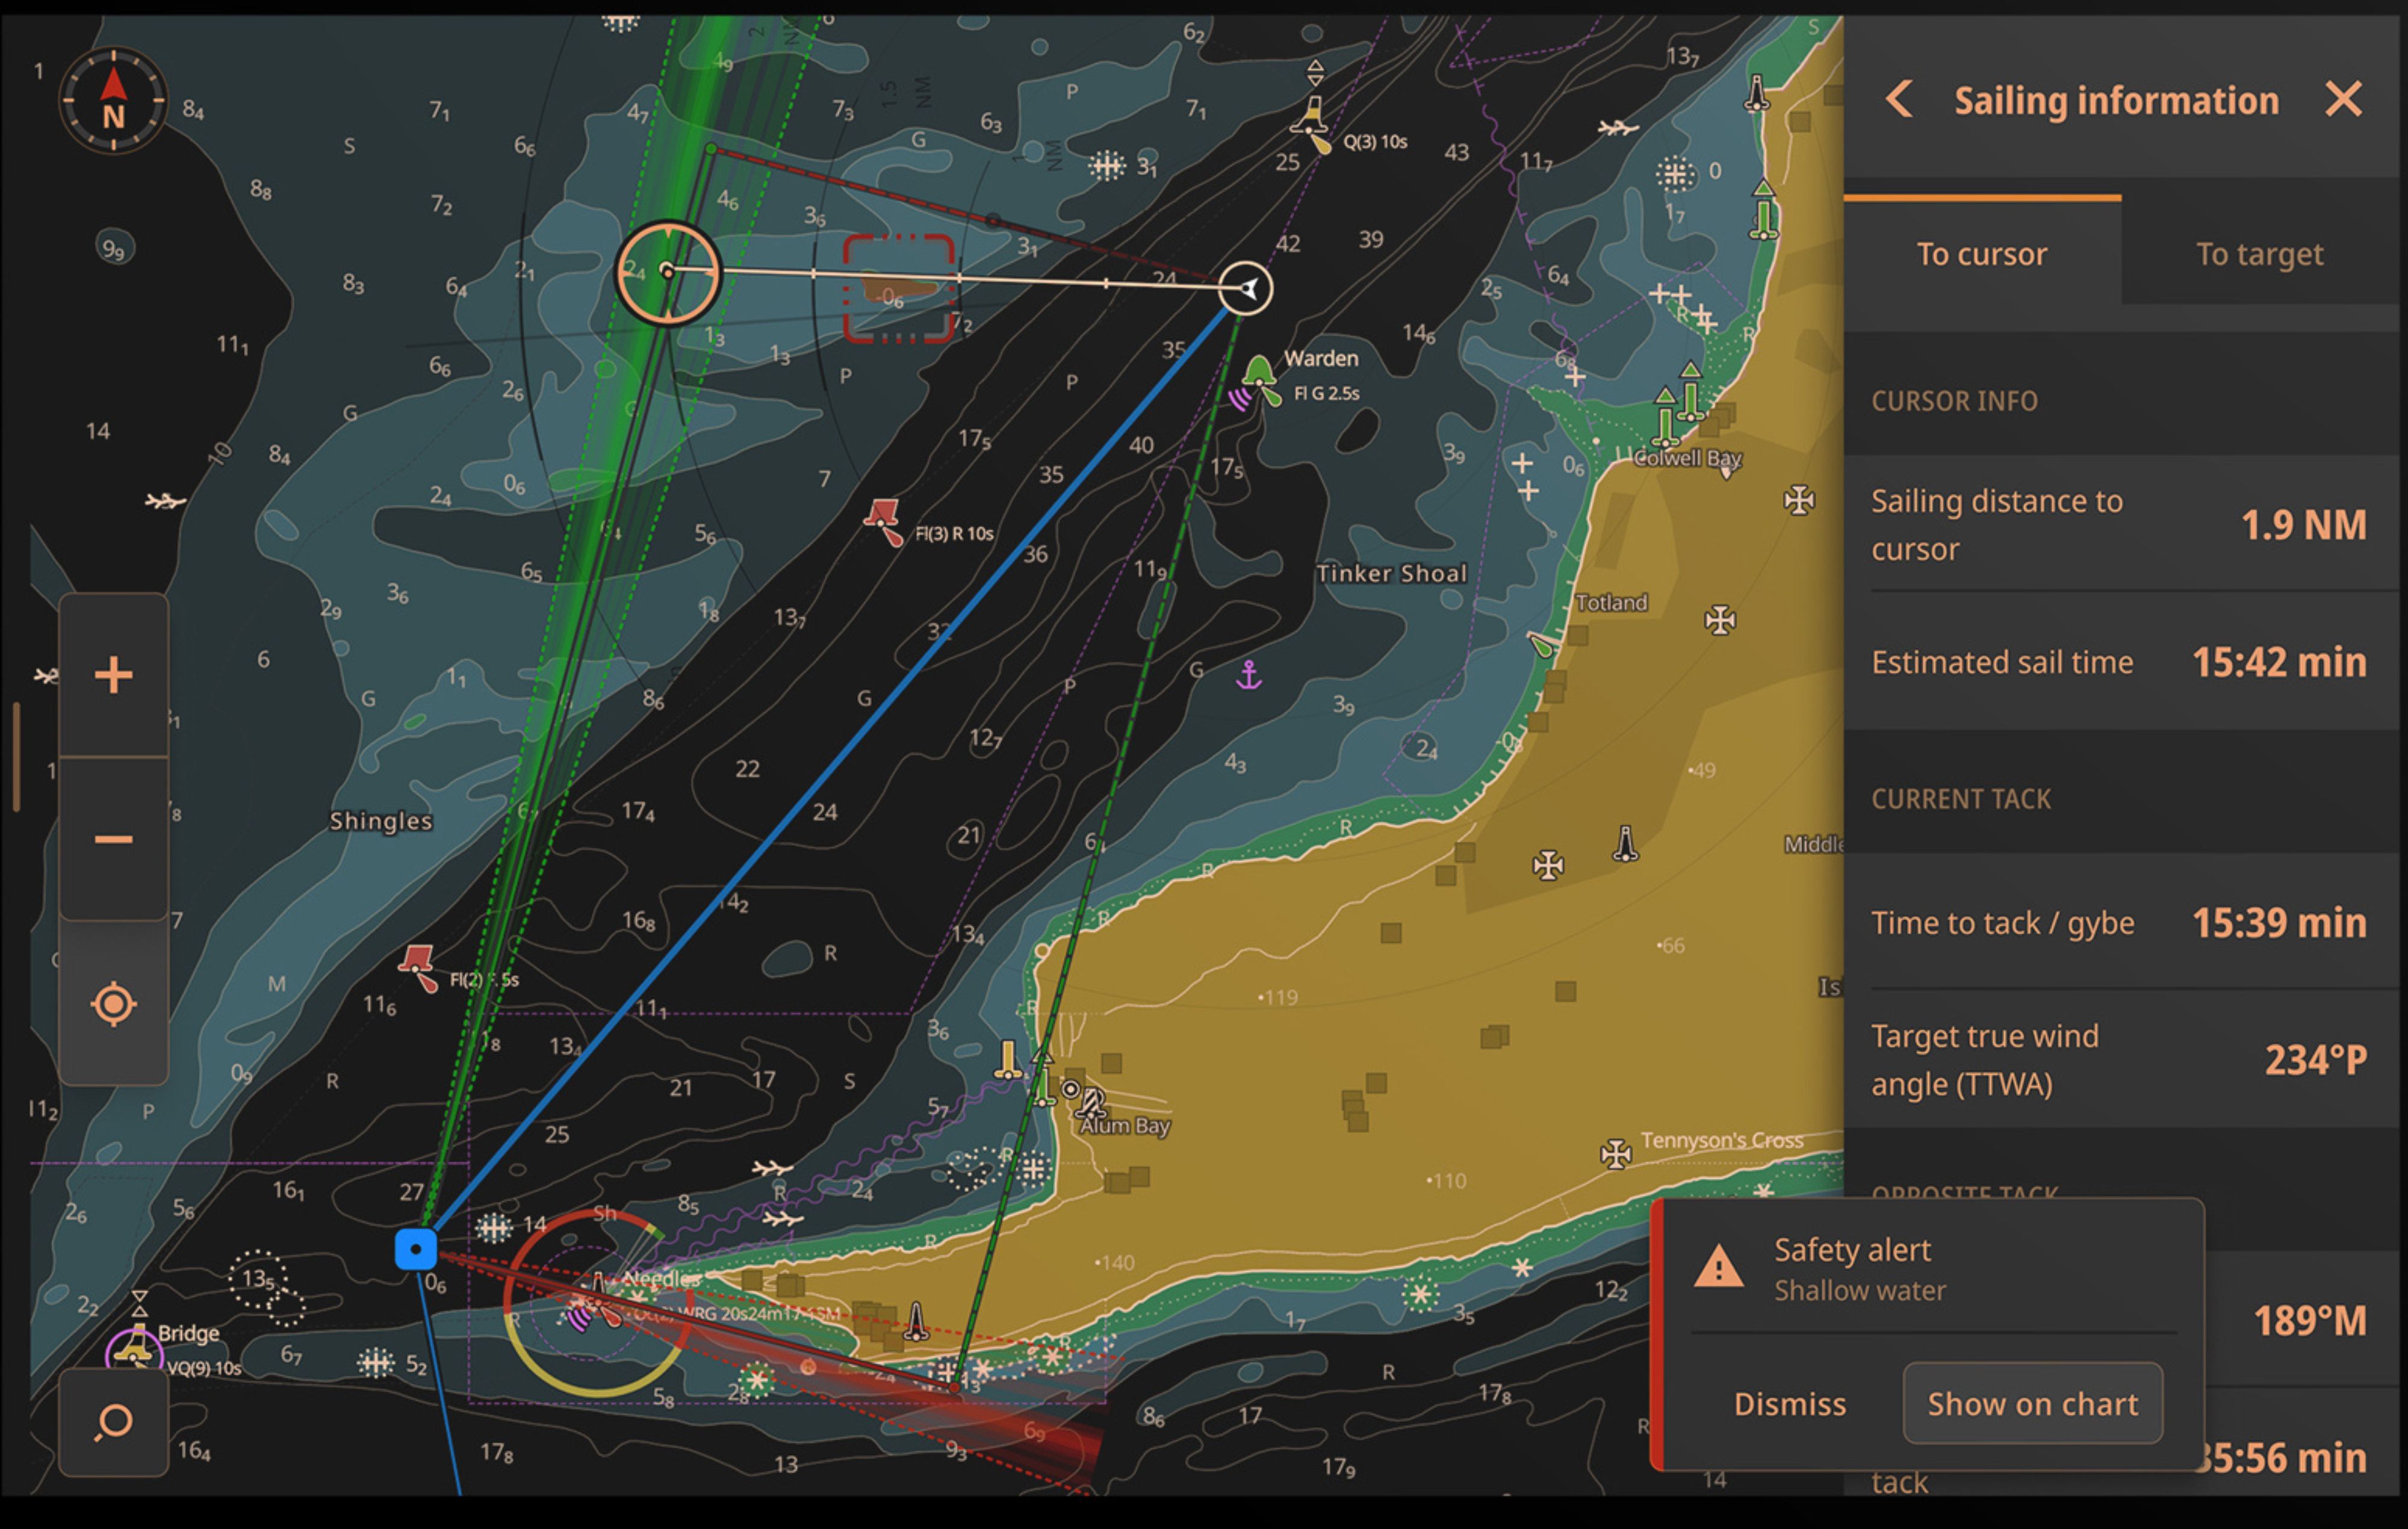Viewport: 2408px width, 1529px height.
Task: Click the Totland place label
Action: [1611, 602]
